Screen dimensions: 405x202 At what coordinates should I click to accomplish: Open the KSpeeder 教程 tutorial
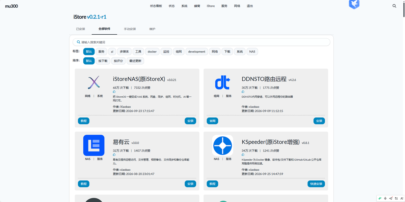212,184
